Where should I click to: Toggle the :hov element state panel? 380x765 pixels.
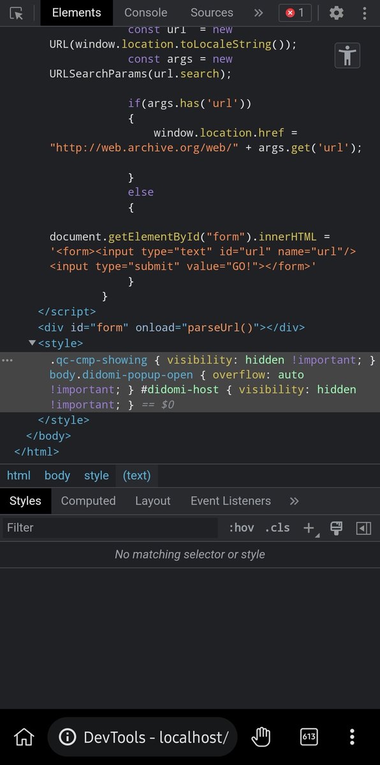[x=241, y=528]
